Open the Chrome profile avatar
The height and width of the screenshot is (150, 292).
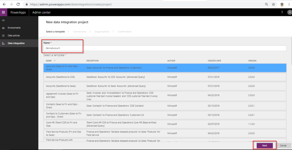click(282, 4)
